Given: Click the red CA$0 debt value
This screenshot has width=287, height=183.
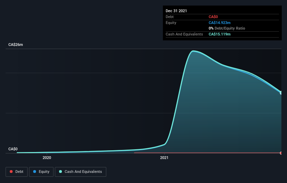Looking at the screenshot, I should (x=213, y=17).
